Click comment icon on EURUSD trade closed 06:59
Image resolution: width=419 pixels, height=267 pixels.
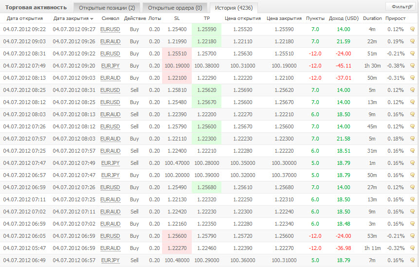click(412, 236)
